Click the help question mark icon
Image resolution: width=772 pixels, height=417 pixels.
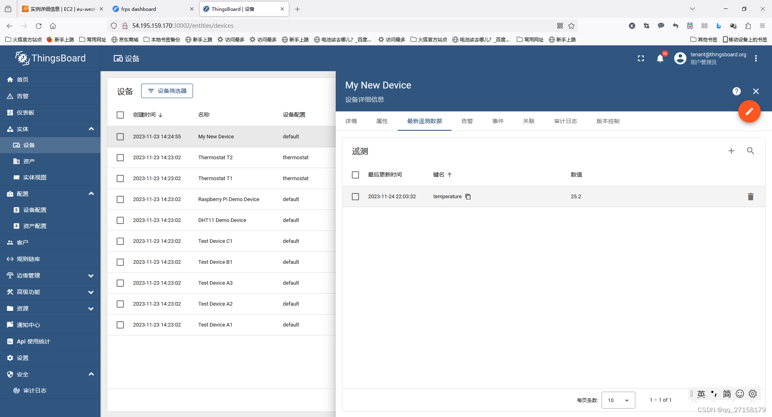(x=737, y=91)
